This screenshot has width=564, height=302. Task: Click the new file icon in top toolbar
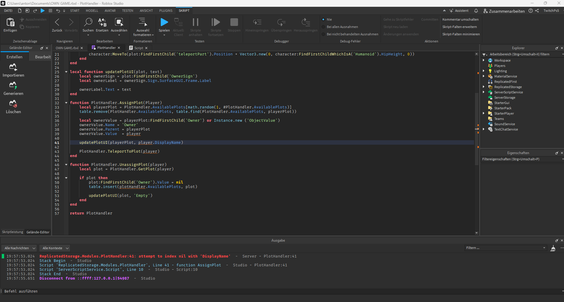click(20, 11)
